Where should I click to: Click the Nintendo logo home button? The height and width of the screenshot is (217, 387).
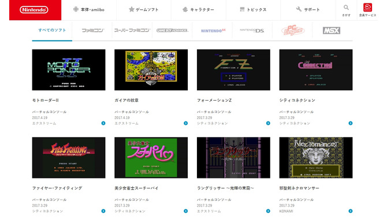35,10
